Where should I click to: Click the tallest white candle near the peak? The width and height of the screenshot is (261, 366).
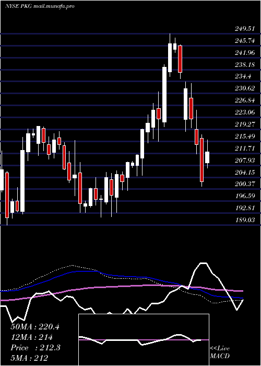pos(164,95)
